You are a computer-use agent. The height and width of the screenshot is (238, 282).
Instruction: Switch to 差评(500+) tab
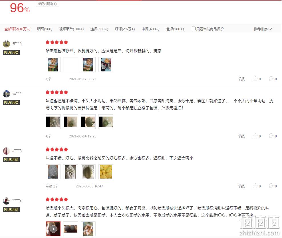pos(175,29)
